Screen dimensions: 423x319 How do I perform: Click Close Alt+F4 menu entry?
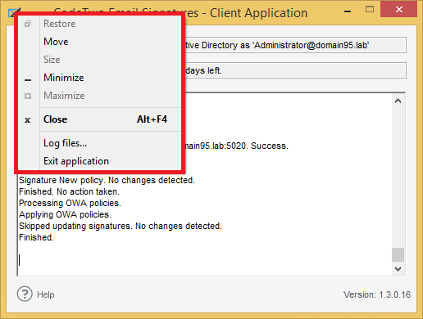(x=99, y=119)
